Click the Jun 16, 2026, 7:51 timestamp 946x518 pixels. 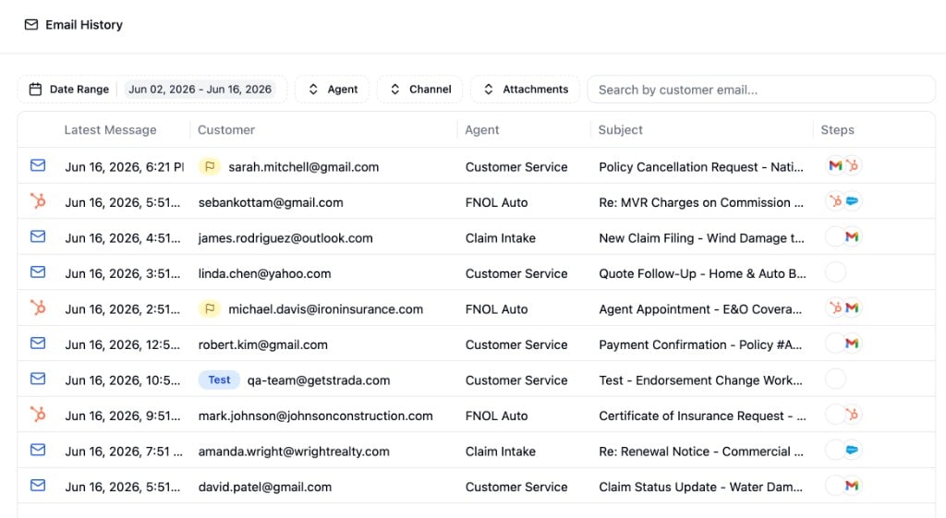click(124, 452)
